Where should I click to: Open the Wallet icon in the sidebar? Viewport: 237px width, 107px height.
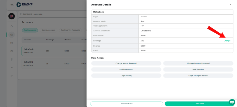point(12,43)
